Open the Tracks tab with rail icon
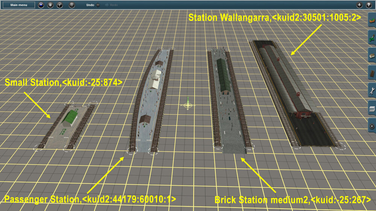The width and height of the screenshot is (376, 211). pos(372,73)
